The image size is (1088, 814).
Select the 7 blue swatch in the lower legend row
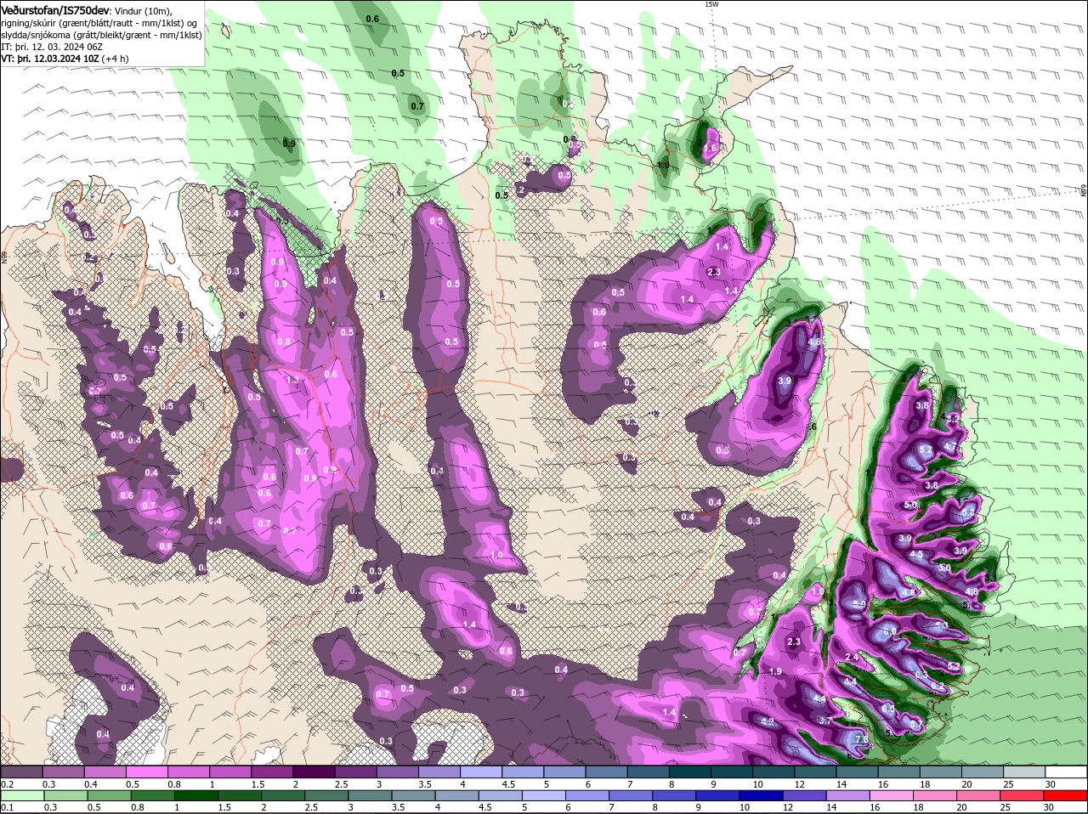[x=632, y=795]
